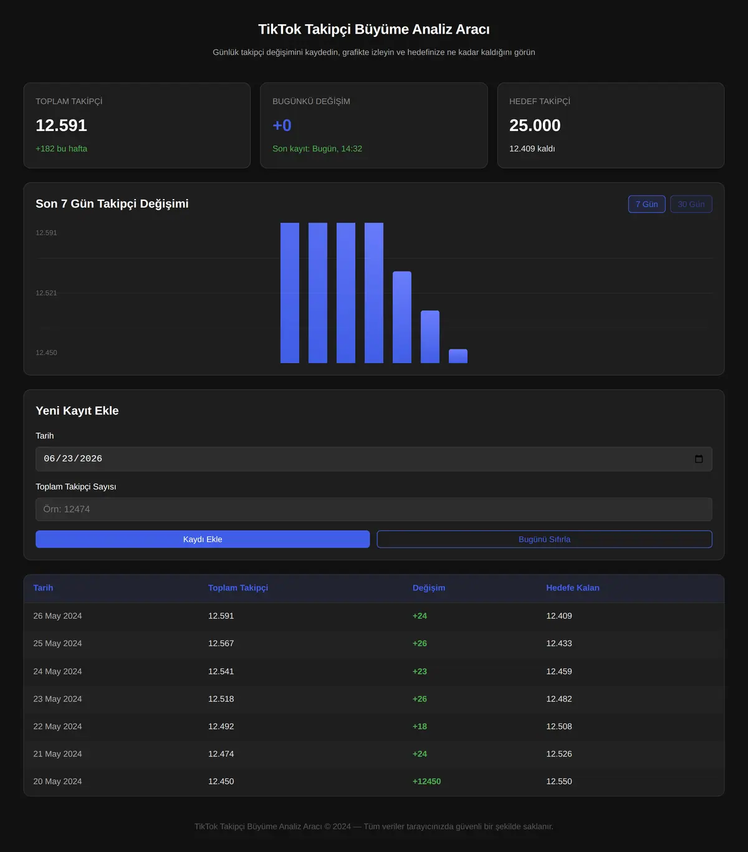Click the +12450 change value
The image size is (748, 852).
coord(427,782)
